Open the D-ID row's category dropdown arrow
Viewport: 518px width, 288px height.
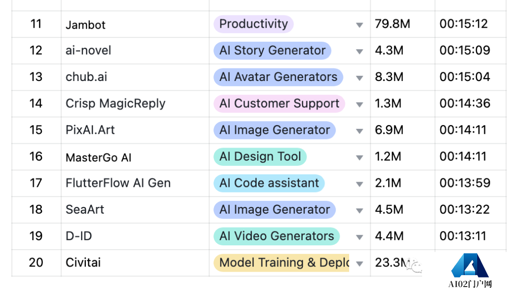click(359, 237)
